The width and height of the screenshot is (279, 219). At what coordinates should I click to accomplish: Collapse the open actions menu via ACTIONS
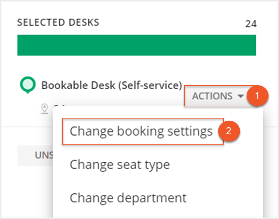point(216,96)
